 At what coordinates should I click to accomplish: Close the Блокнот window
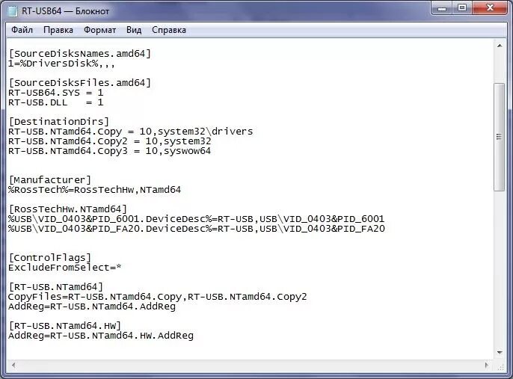coord(490,7)
